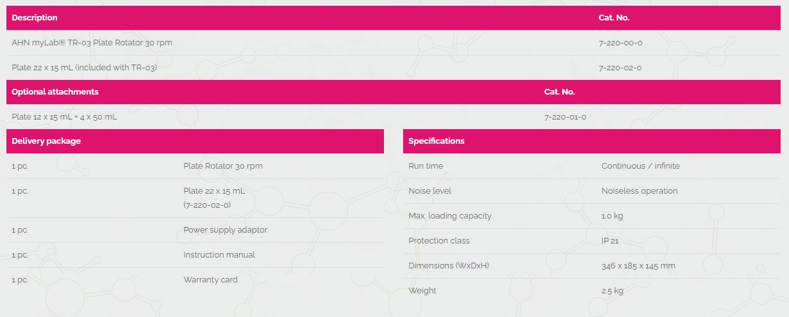The height and width of the screenshot is (317, 789).
Task: Select Plate Rotator 30 rpm delivery item
Action: click(223, 166)
